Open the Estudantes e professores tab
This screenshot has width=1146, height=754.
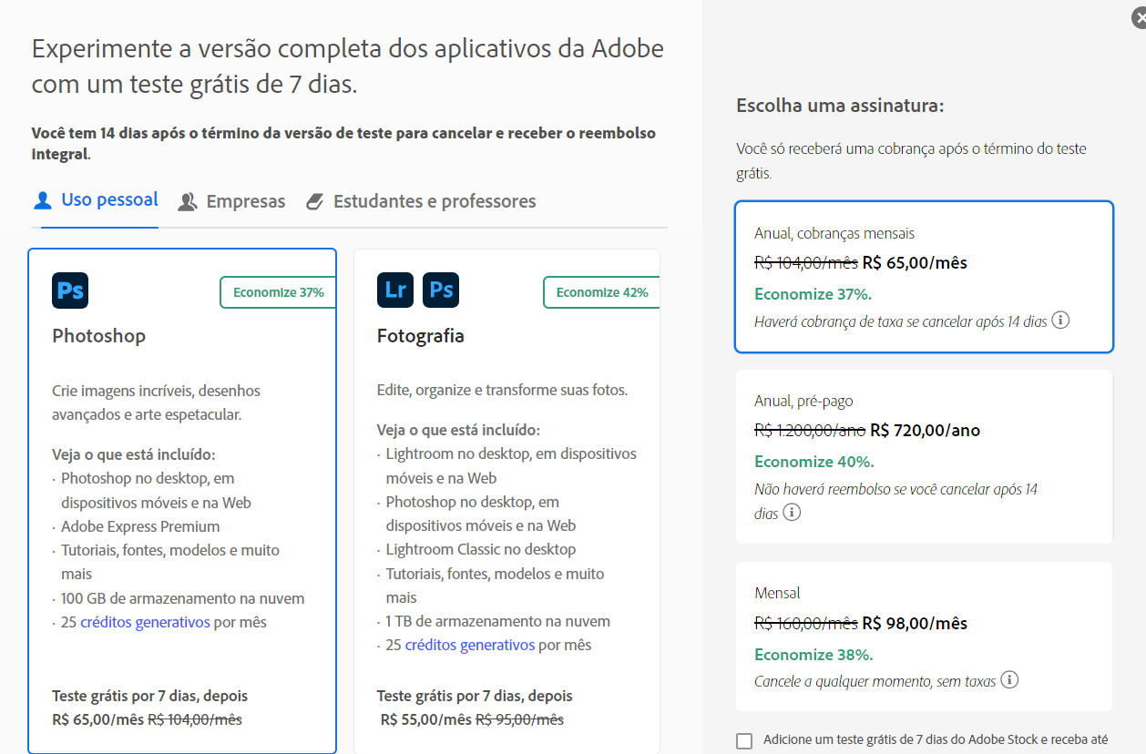(433, 200)
